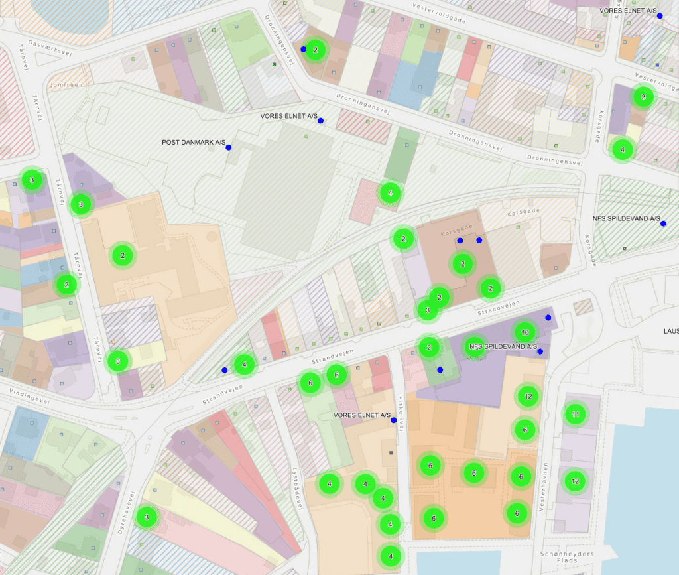Screen dimensions: 679x575
Task: Select the 12 cluster nearest the harbor water
Action: click(575, 481)
